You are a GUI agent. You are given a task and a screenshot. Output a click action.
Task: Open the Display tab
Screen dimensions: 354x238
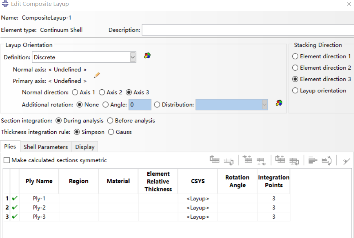click(x=85, y=147)
